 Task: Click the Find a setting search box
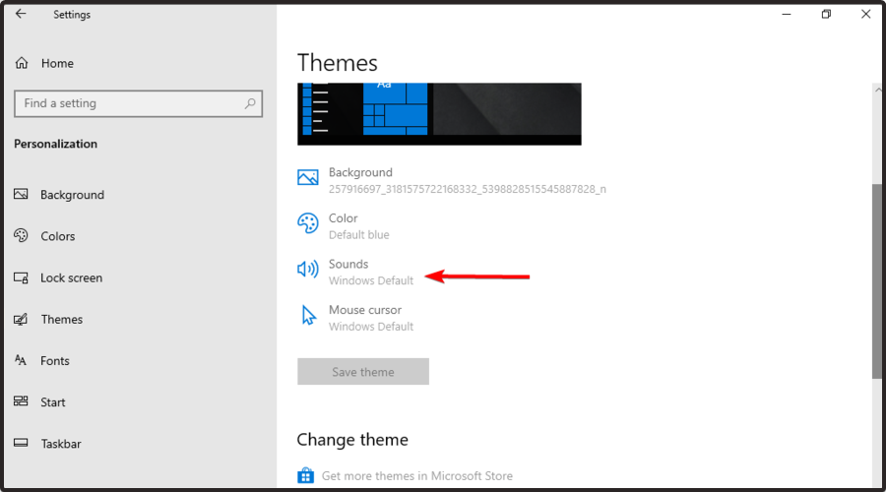tap(139, 104)
